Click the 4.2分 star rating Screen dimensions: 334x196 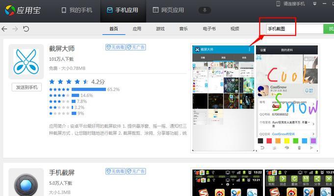pyautogui.click(x=77, y=82)
